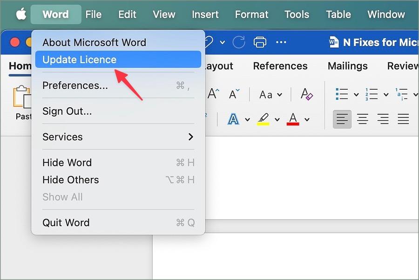Open the Table menu
Screen dimensions: 419x280
[338, 14]
